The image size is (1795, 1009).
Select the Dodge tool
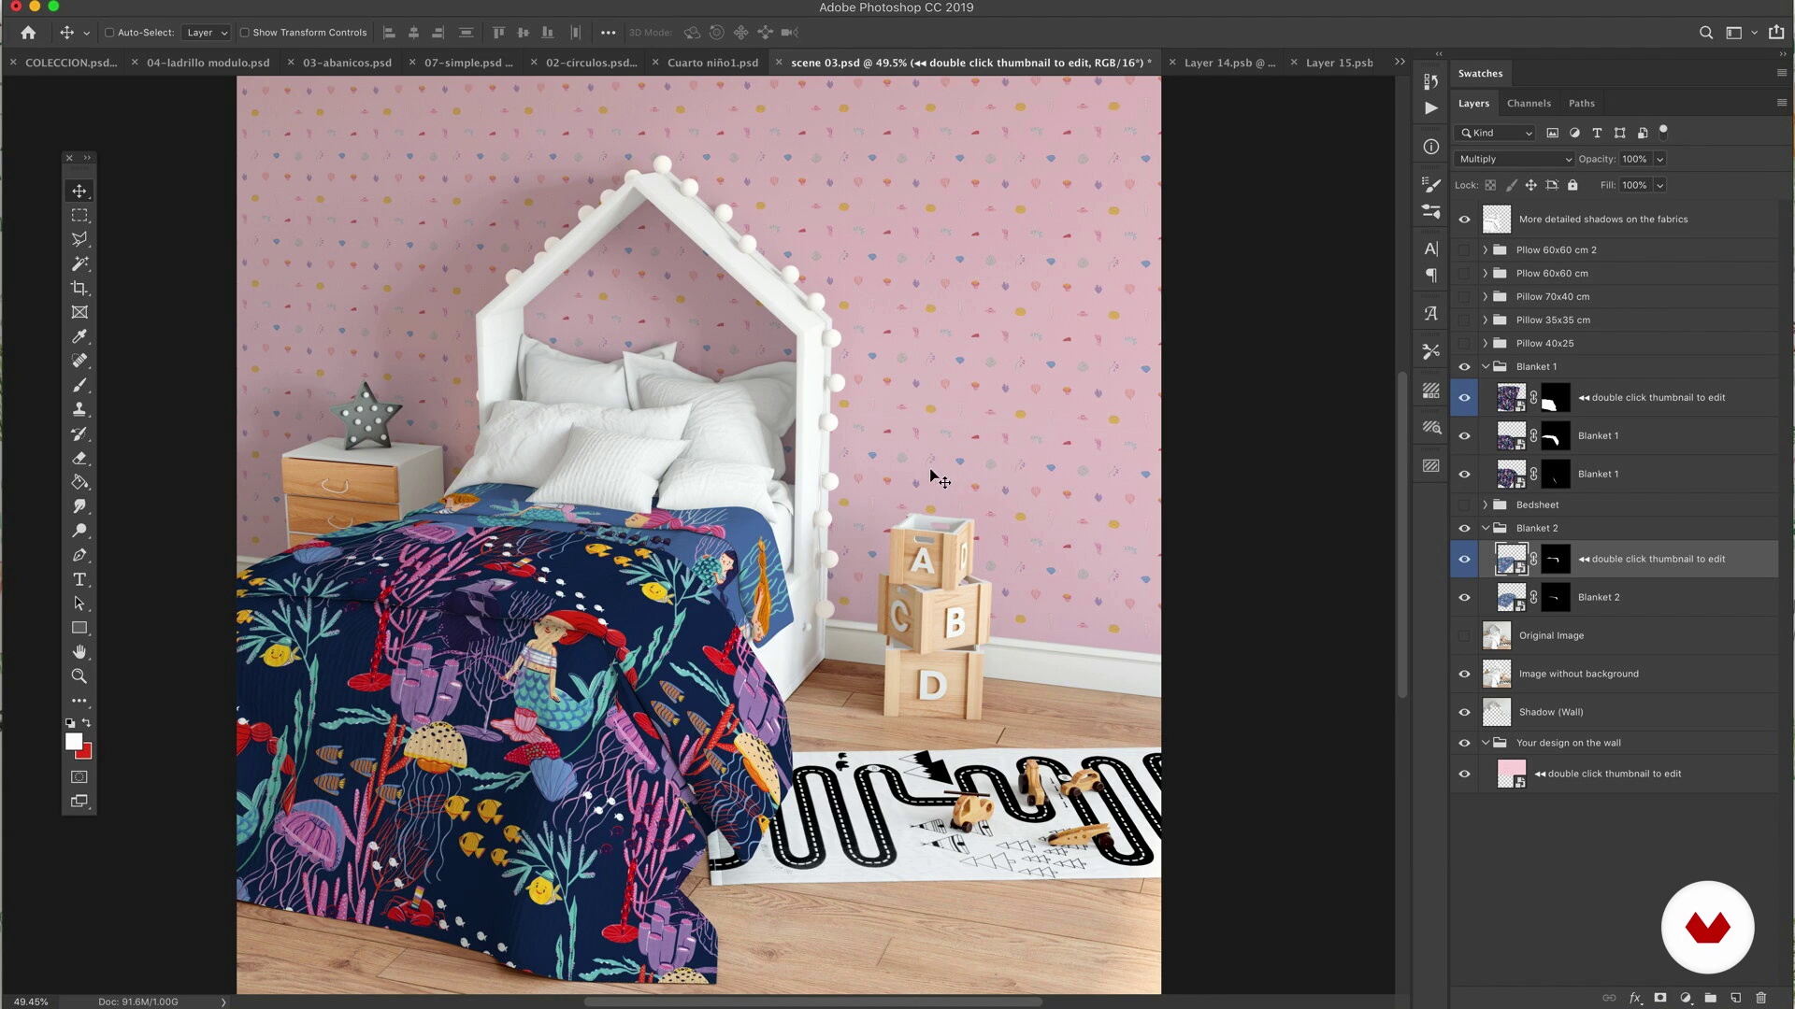point(79,531)
